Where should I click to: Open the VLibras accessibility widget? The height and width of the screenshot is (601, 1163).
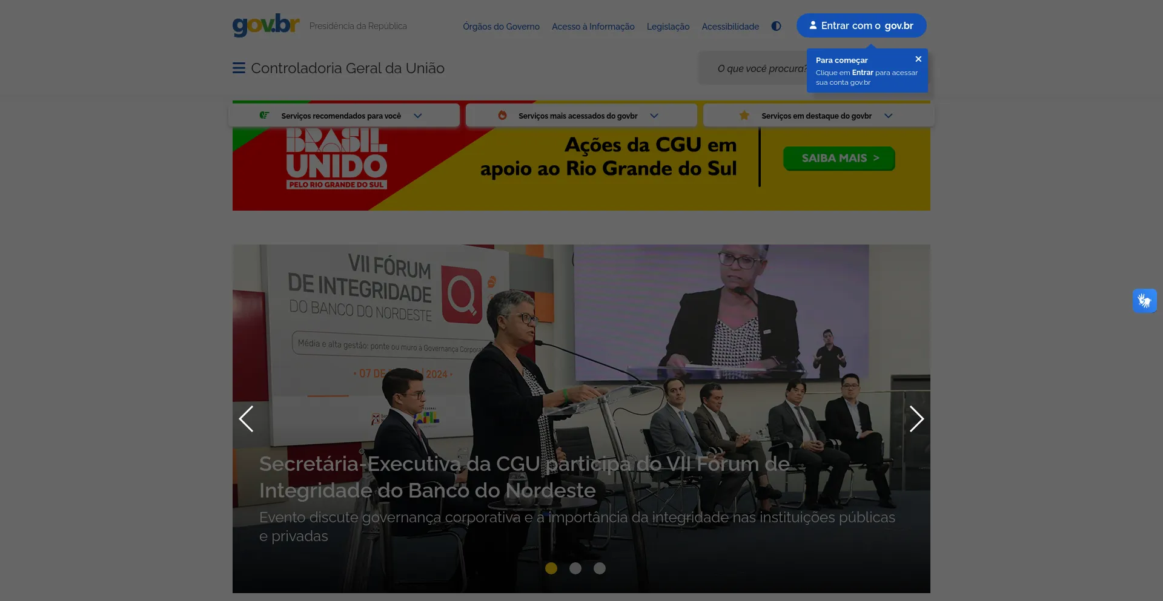click(1144, 301)
